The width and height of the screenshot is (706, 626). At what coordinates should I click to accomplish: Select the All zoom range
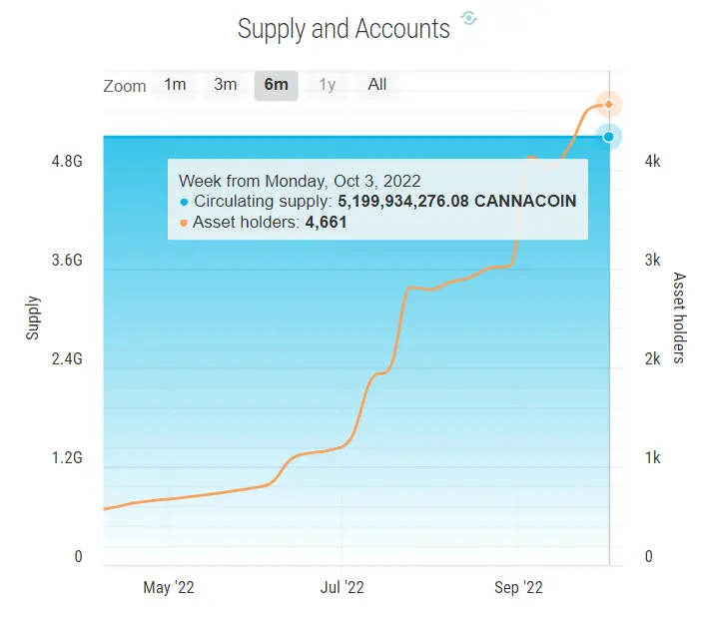tap(377, 85)
